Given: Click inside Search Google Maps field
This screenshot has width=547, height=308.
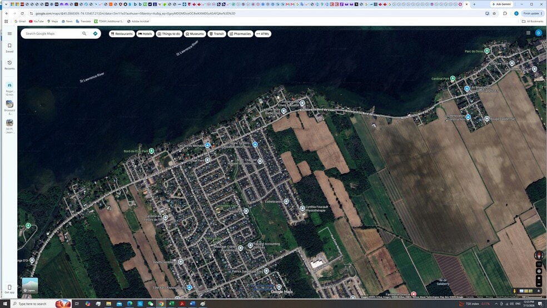Looking at the screenshot, I should click(x=52, y=33).
